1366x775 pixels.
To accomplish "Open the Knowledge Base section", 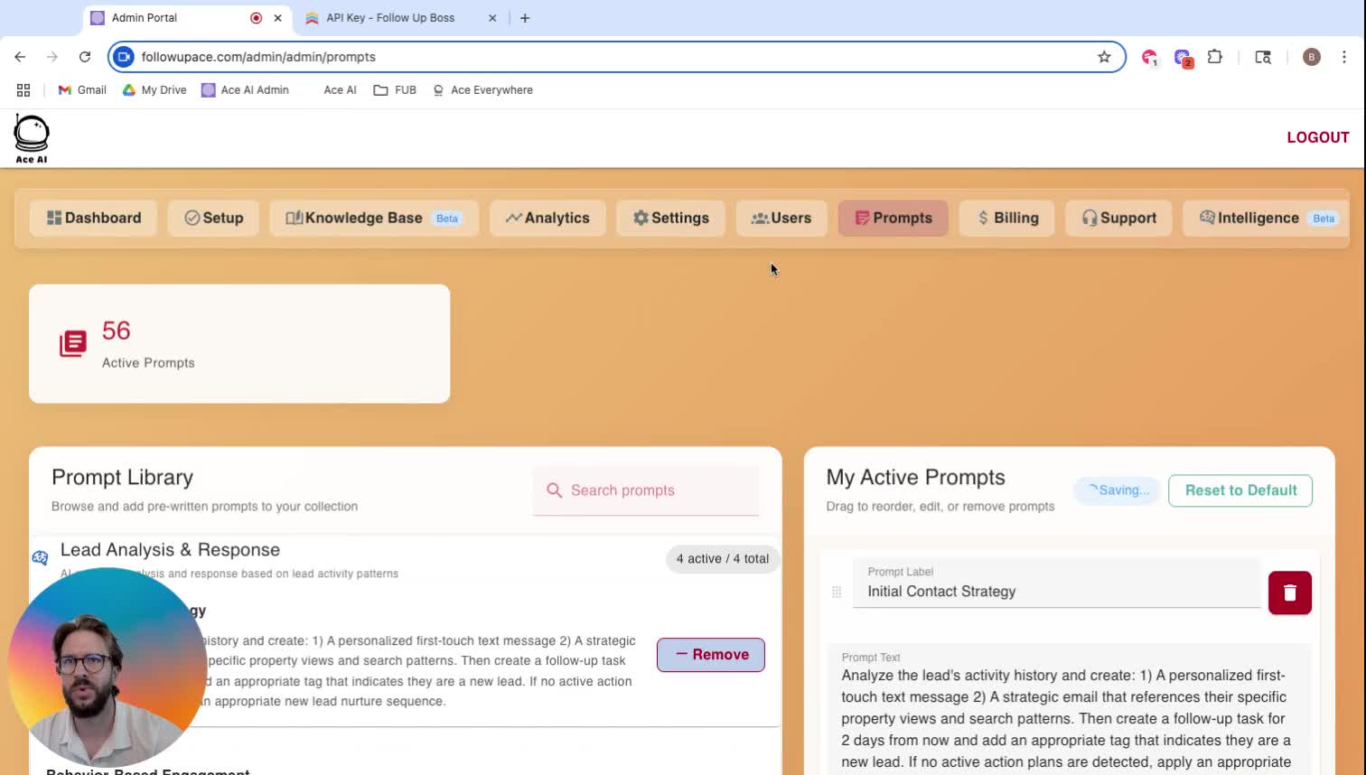I will 373,218.
